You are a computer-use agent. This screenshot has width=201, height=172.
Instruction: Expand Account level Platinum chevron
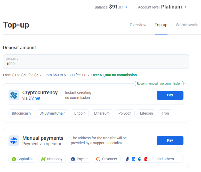pos(186,7)
